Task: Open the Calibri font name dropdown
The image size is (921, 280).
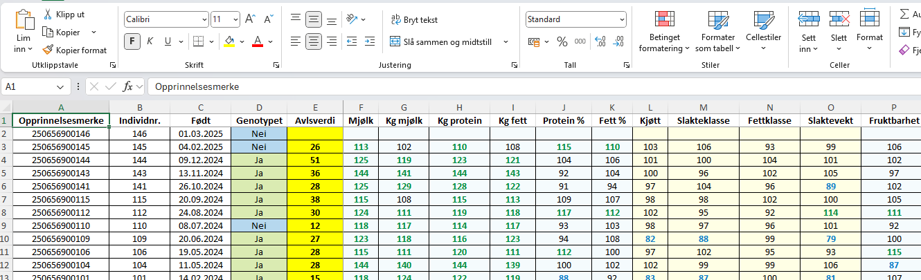Action: (203, 19)
